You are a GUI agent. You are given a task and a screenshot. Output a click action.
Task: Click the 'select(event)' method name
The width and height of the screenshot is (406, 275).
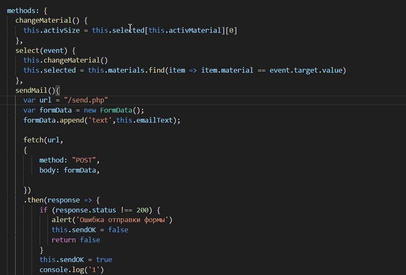[41, 50]
